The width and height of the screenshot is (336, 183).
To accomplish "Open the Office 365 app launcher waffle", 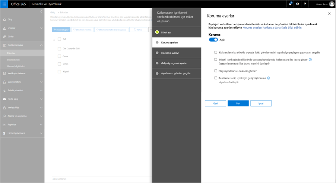I will (x=4, y=4).
